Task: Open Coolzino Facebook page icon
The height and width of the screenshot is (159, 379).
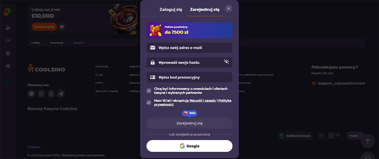Action: coord(51,94)
